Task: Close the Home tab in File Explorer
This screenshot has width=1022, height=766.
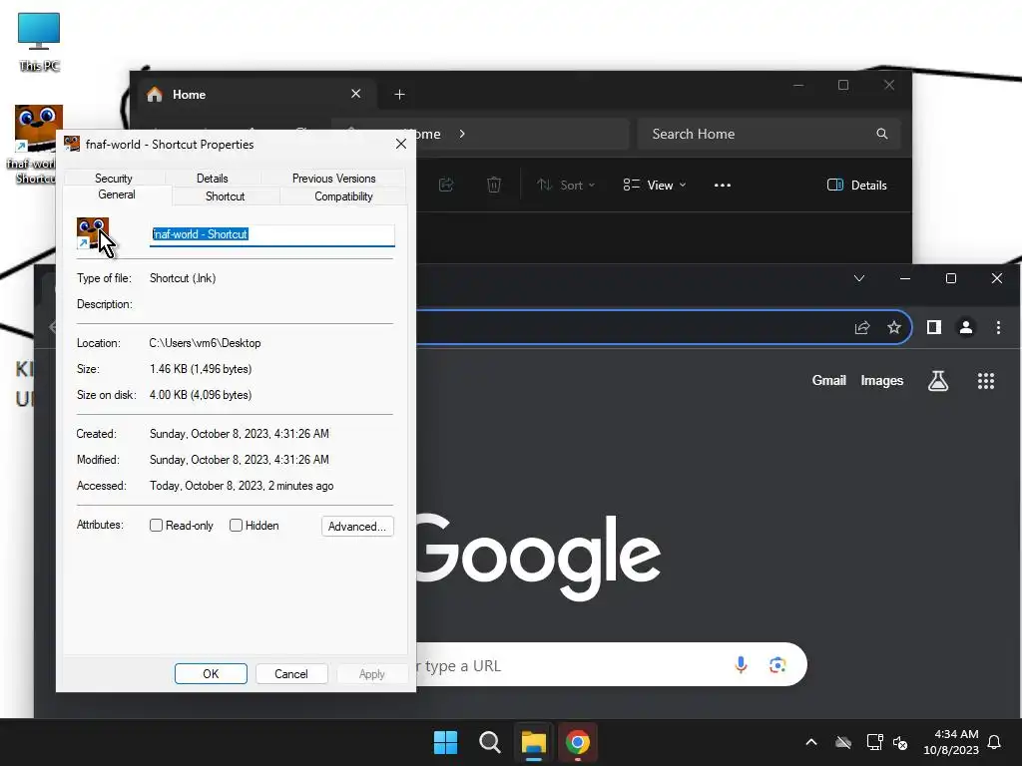Action: (x=356, y=94)
